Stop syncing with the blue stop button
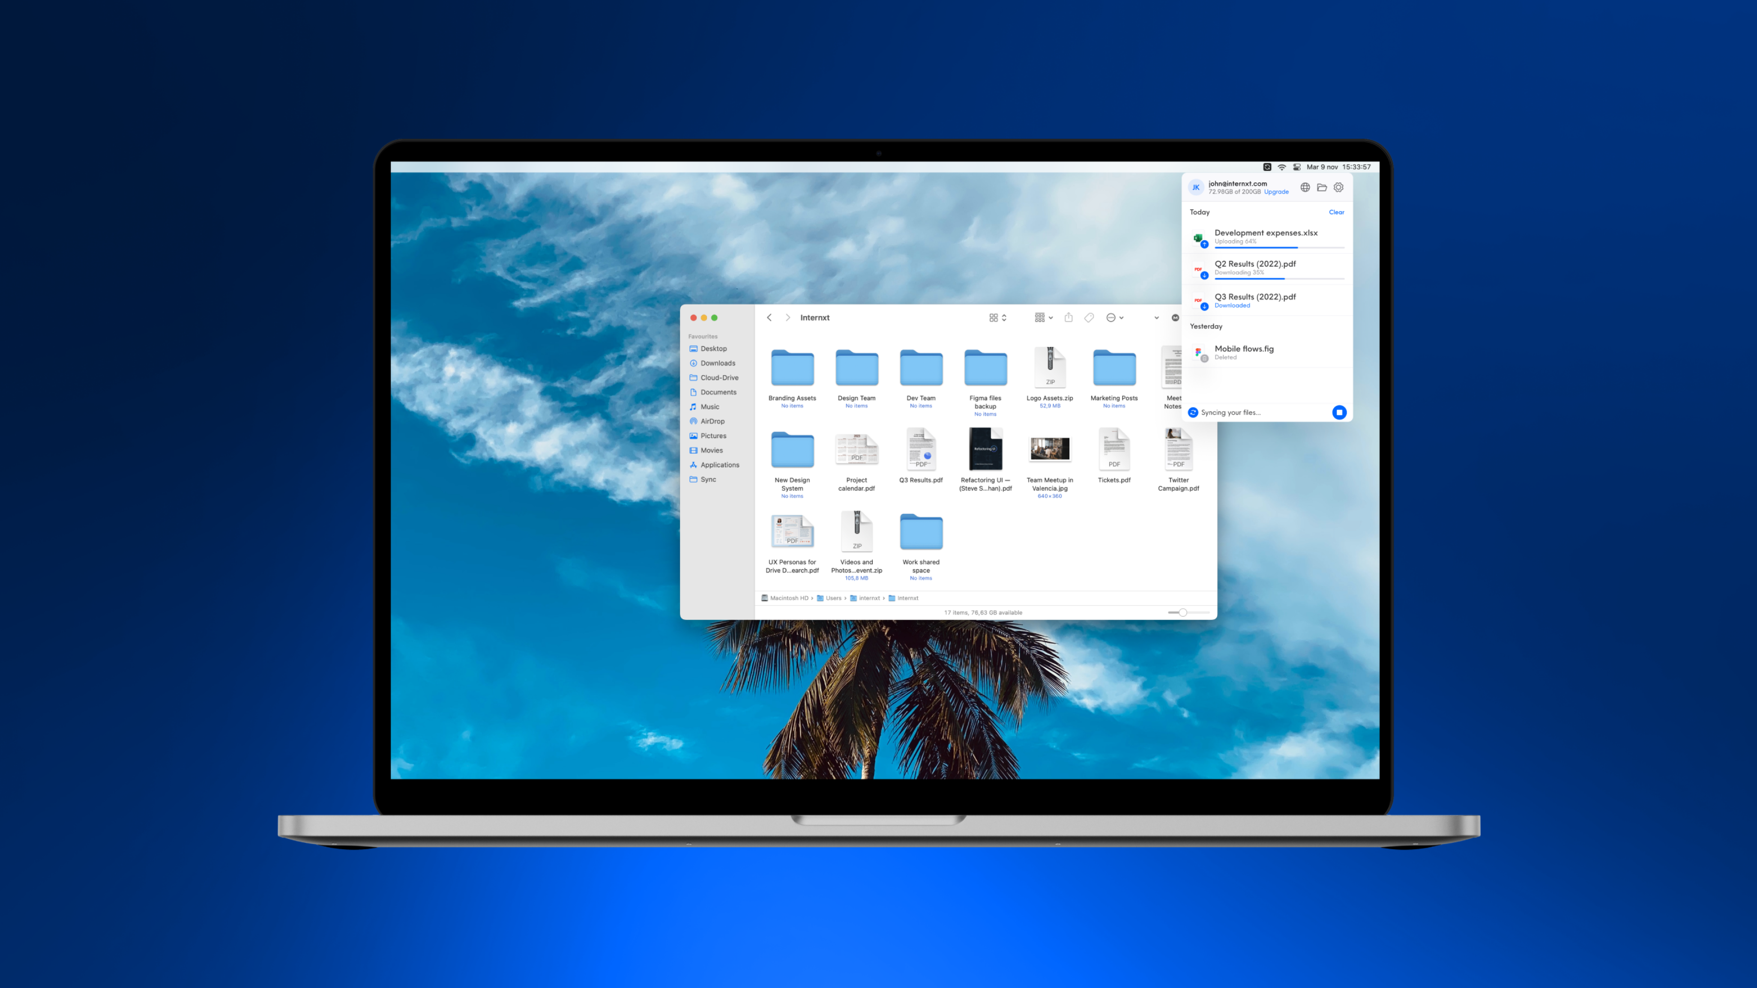The width and height of the screenshot is (1757, 988). (x=1339, y=412)
